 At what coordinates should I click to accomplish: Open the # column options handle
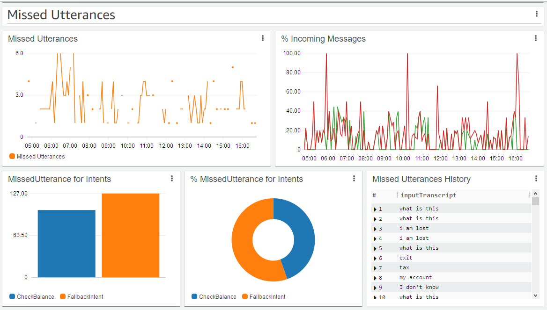pyautogui.click(x=397, y=195)
